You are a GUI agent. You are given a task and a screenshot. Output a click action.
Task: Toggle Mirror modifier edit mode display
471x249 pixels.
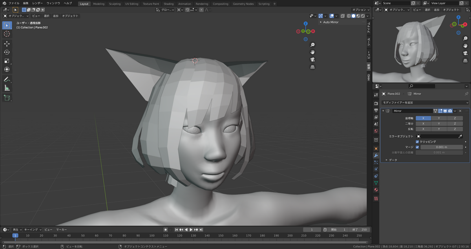click(440, 111)
